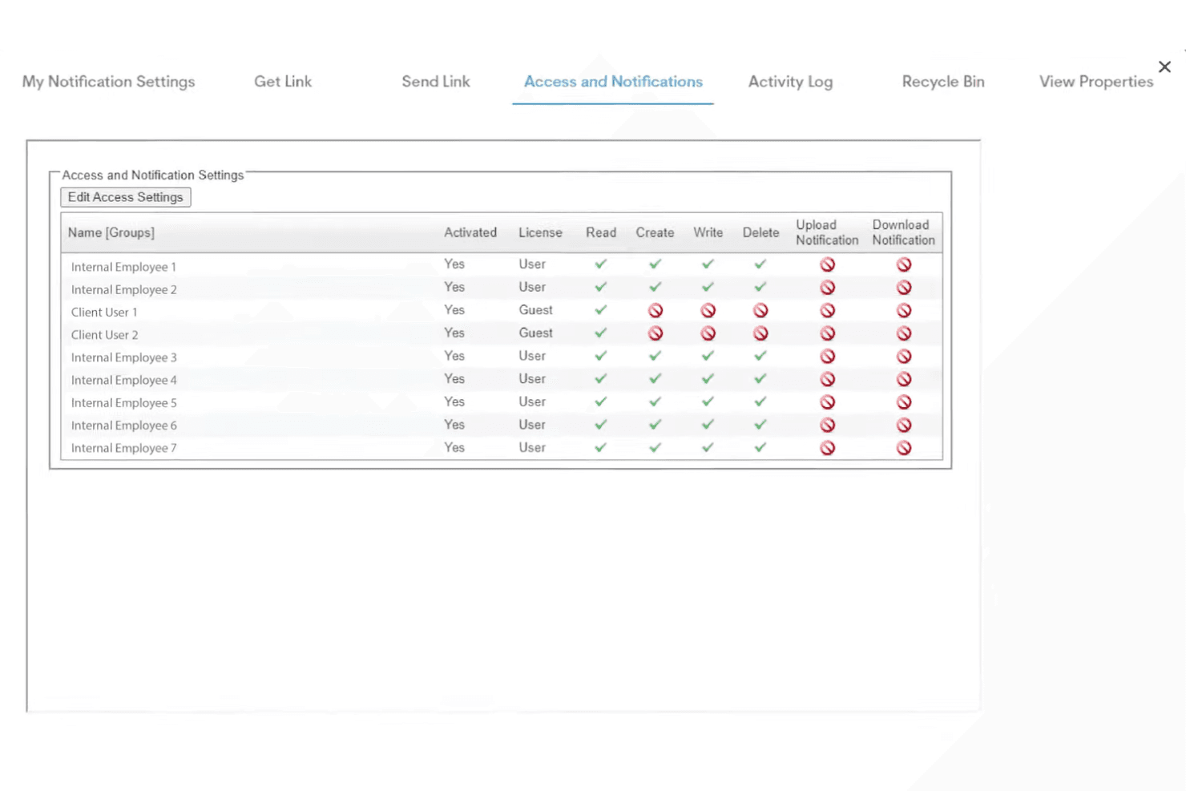This screenshot has height=791, width=1186.
Task: Click Create checkmark for Internal Employee 7
Action: (x=655, y=447)
